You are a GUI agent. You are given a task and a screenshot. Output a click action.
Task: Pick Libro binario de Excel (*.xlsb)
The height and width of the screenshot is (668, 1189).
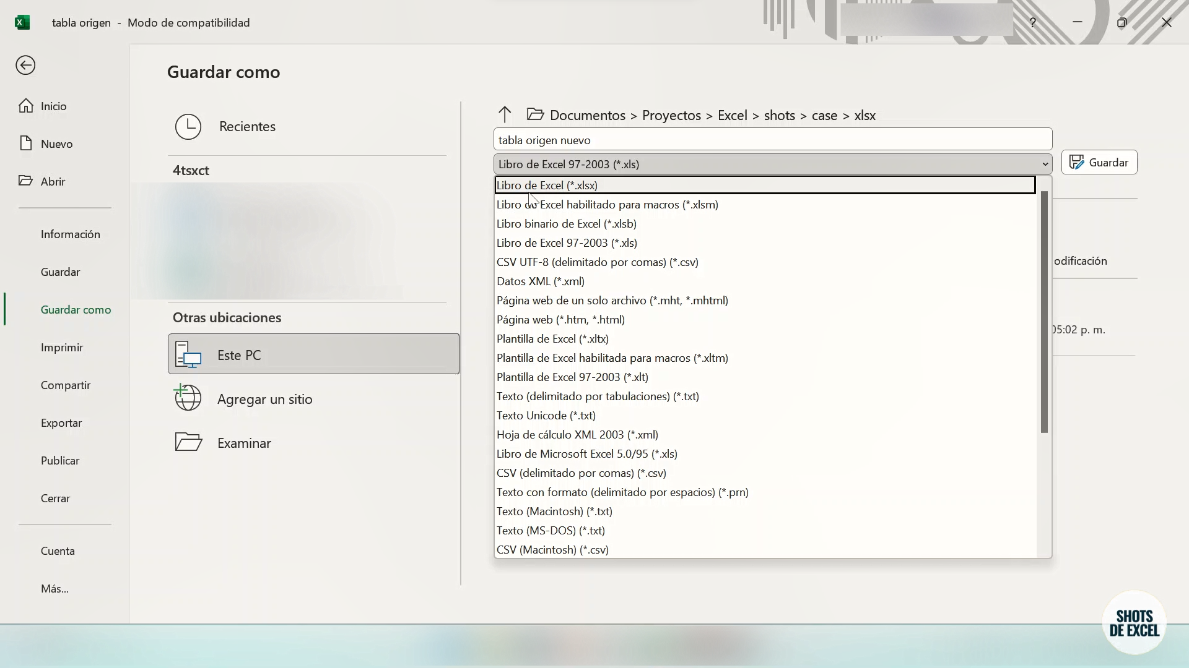(765, 223)
